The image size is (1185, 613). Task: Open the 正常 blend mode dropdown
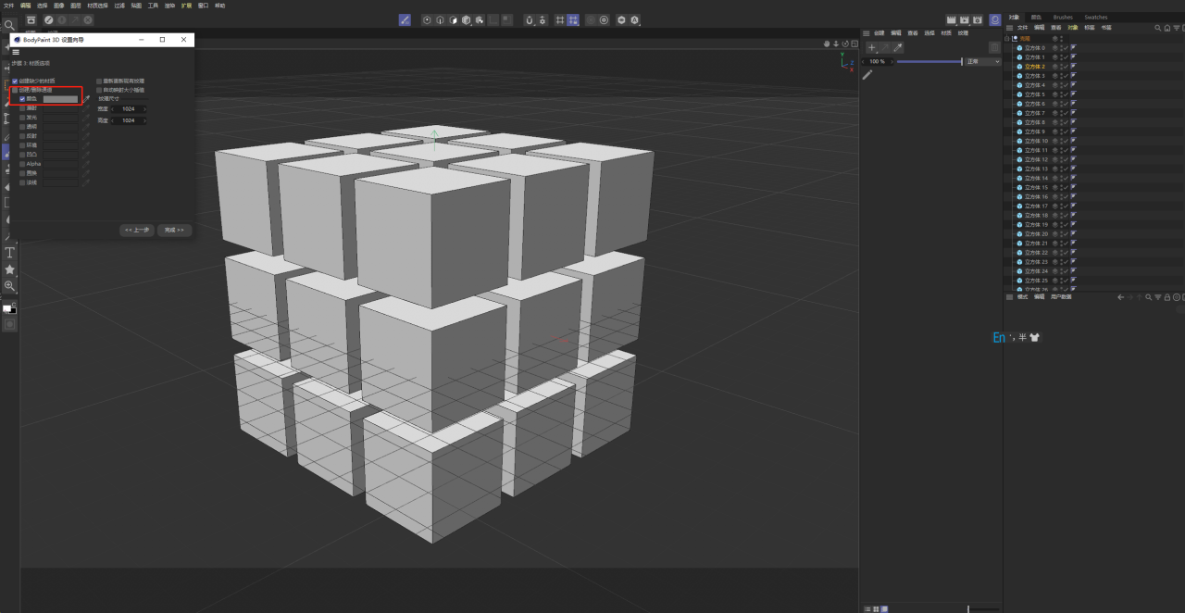tap(982, 61)
